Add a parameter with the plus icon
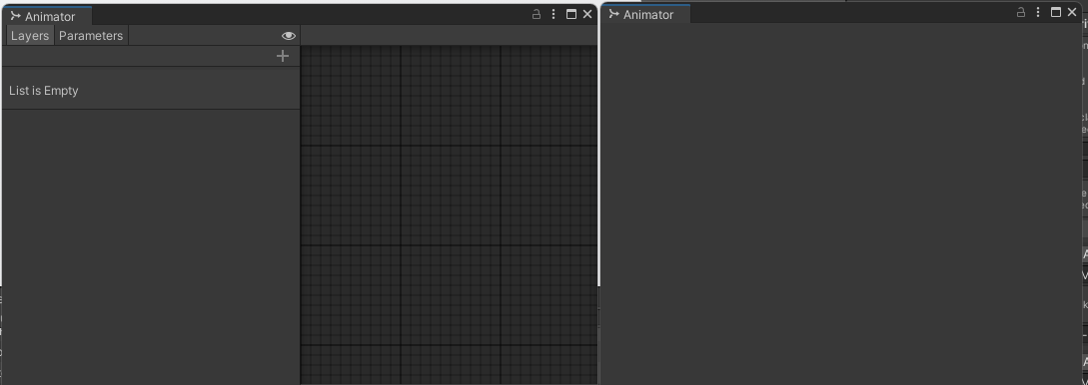 tap(283, 56)
